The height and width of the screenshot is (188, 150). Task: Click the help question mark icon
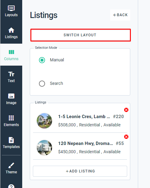(x=11, y=186)
